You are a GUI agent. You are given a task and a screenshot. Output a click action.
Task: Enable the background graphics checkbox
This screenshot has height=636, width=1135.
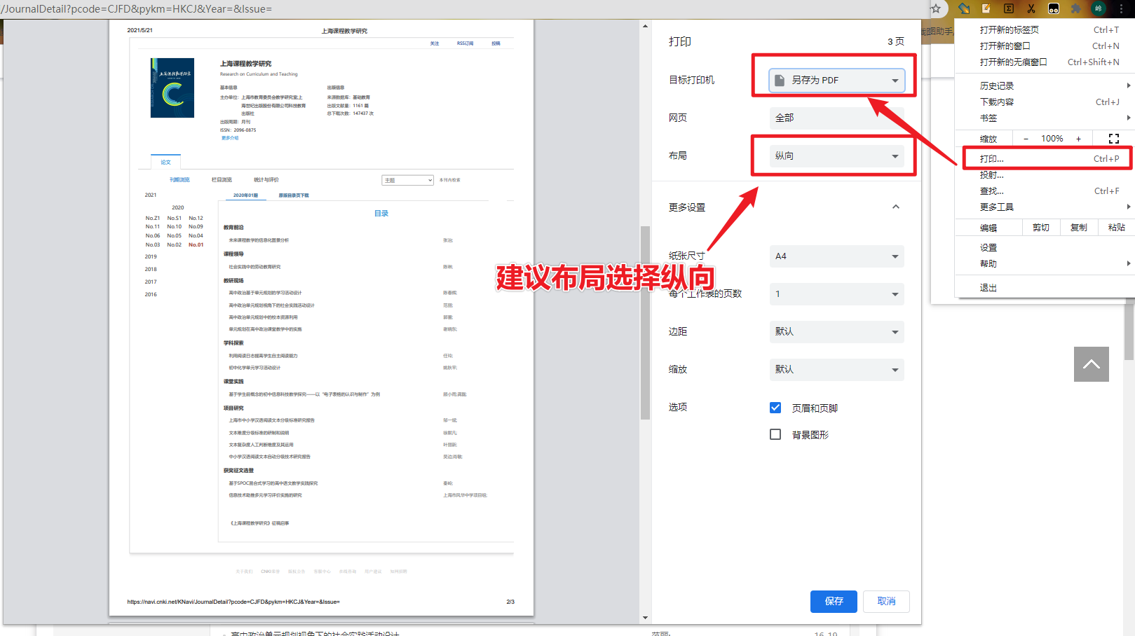pos(775,434)
